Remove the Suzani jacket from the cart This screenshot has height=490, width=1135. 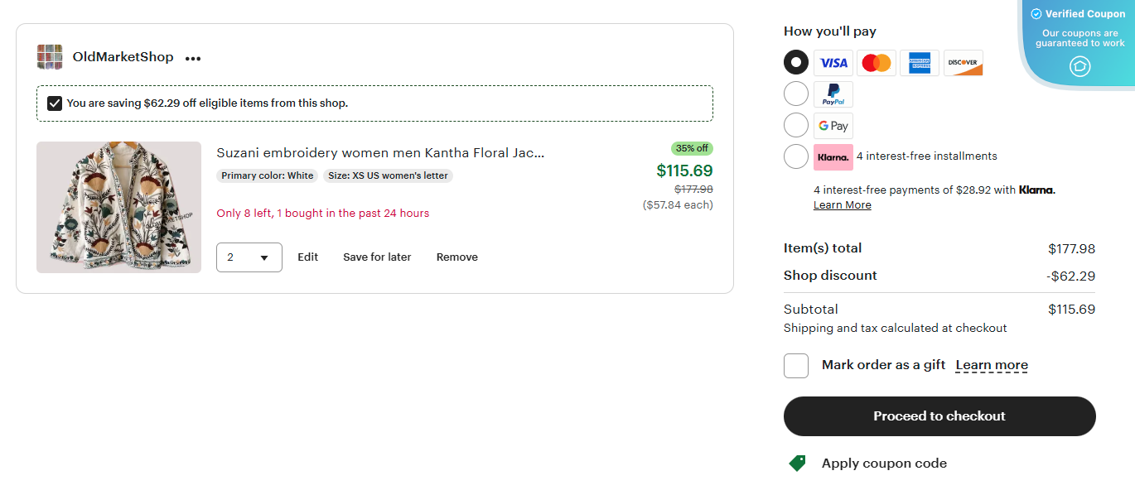pos(456,257)
